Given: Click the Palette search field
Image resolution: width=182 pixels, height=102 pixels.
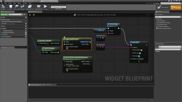Looking at the screenshot, I should pyautogui.click(x=167, y=17).
